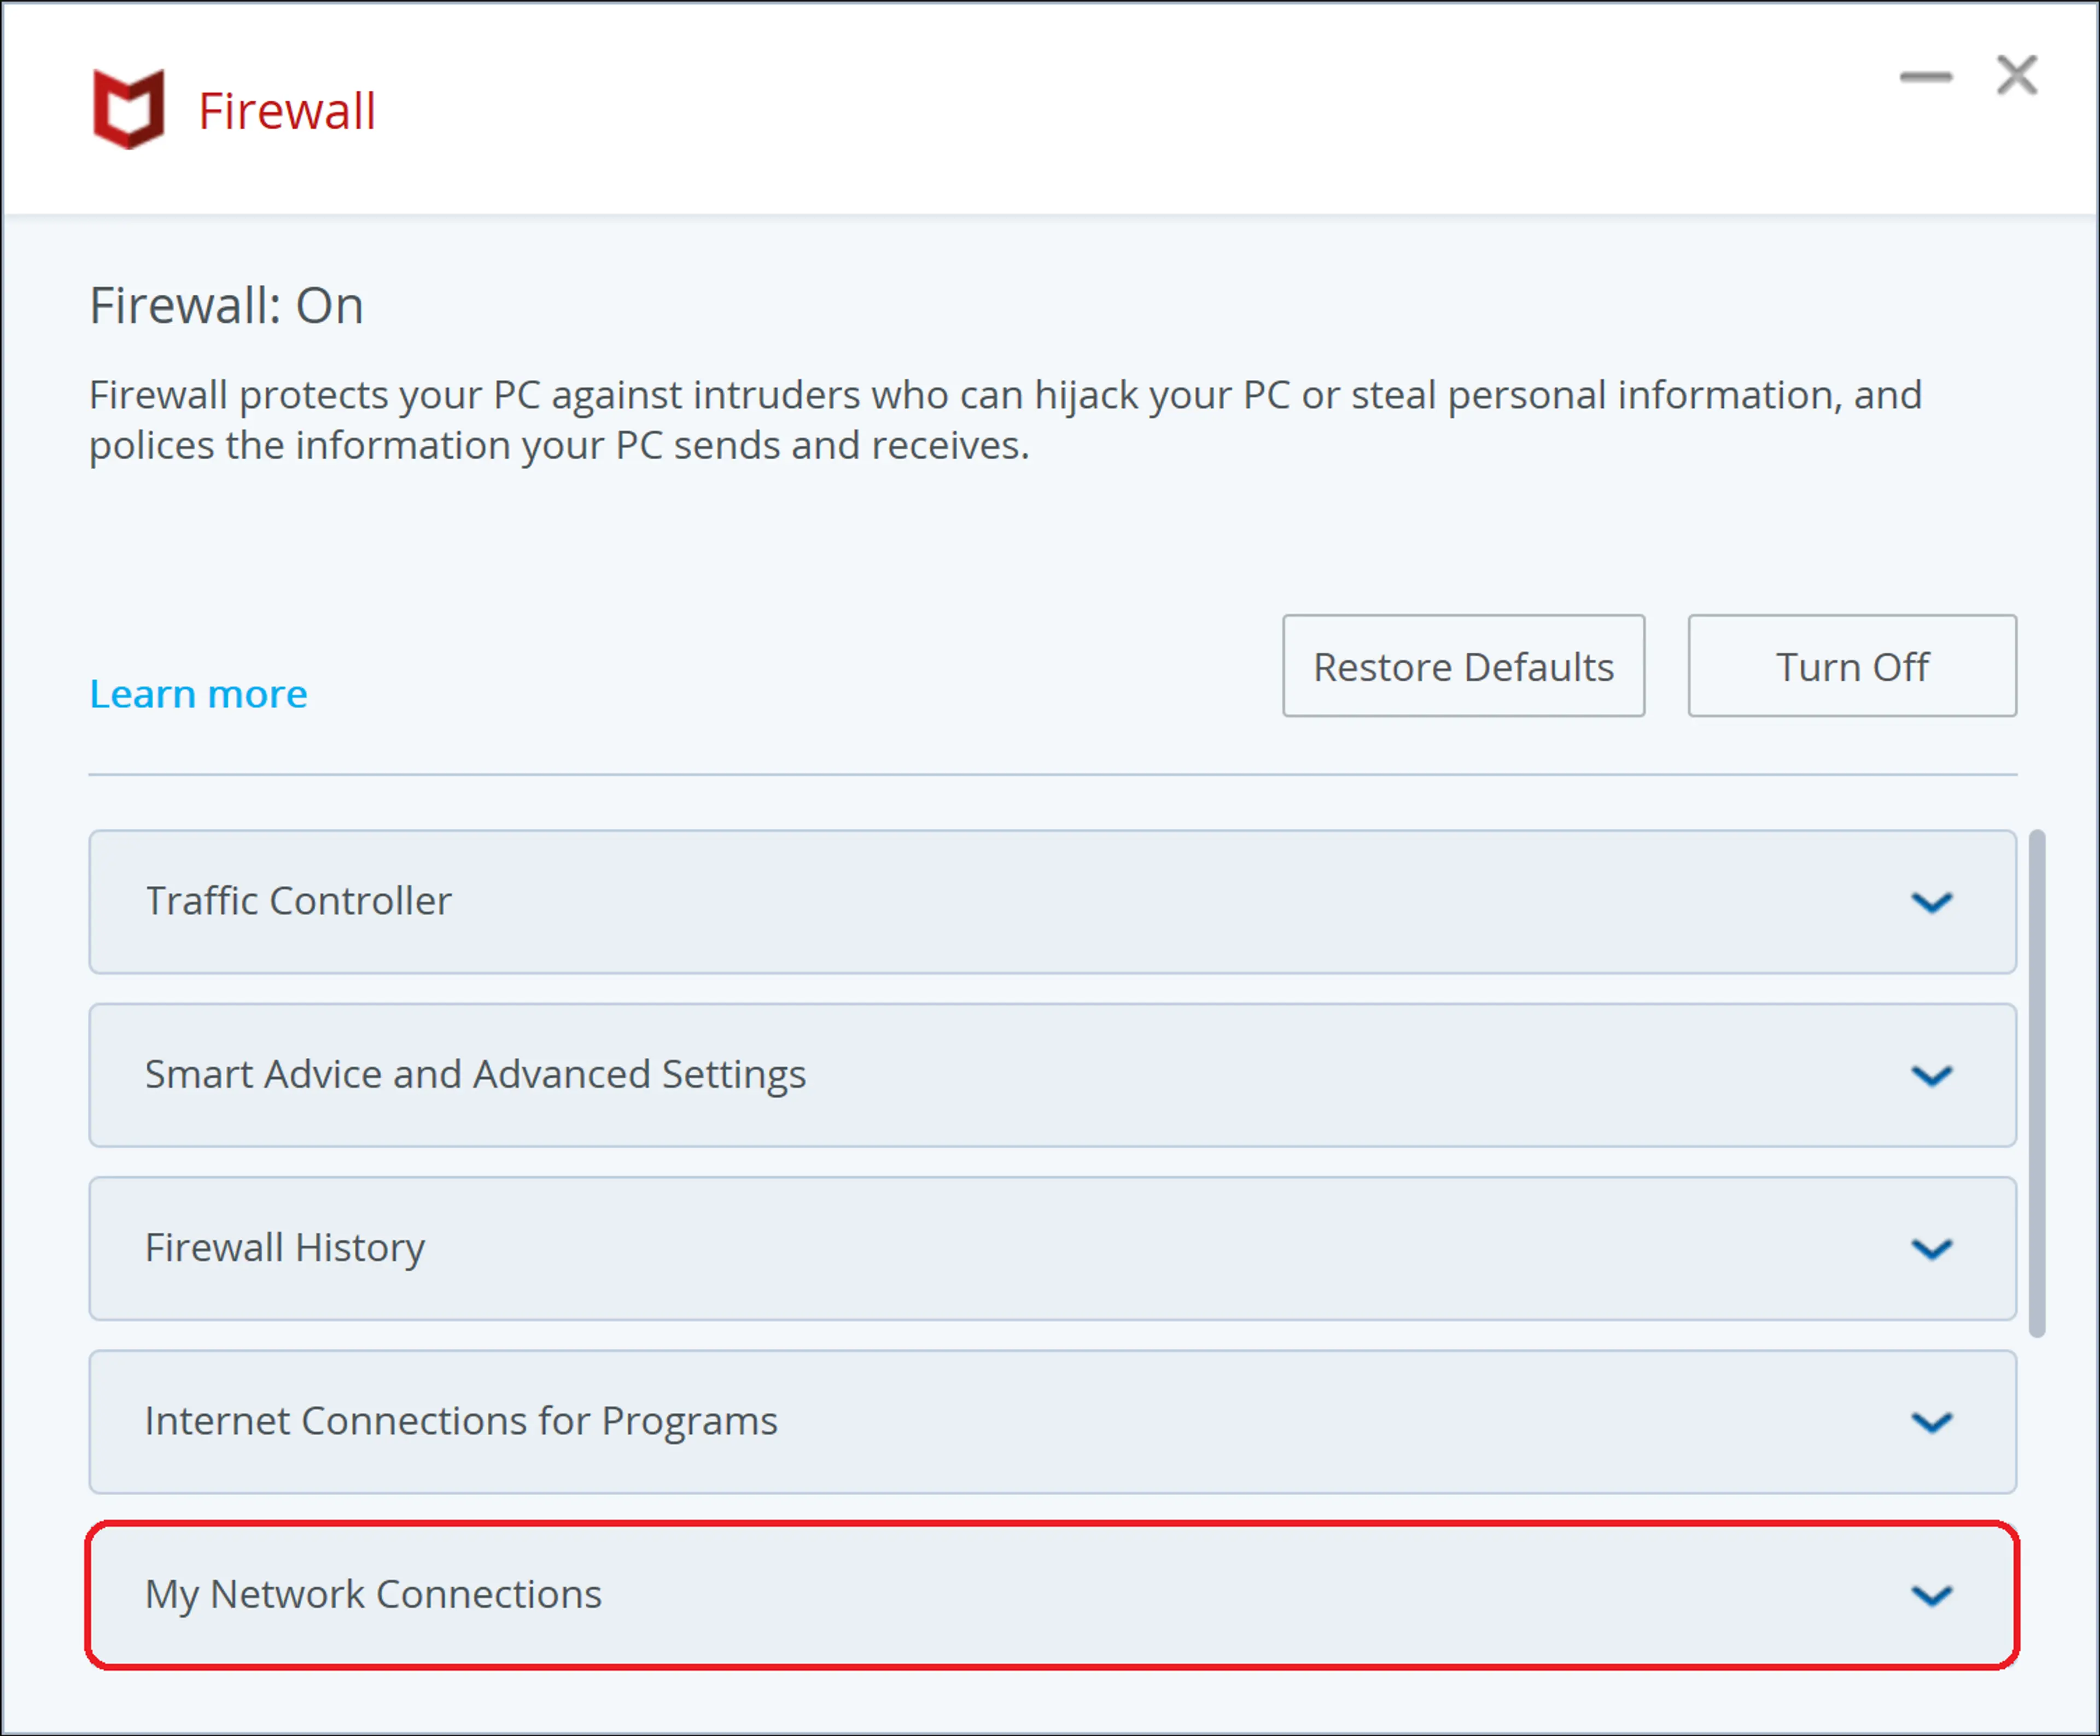Close the Firewall window
The height and width of the screenshot is (1736, 2100).
point(2016,75)
